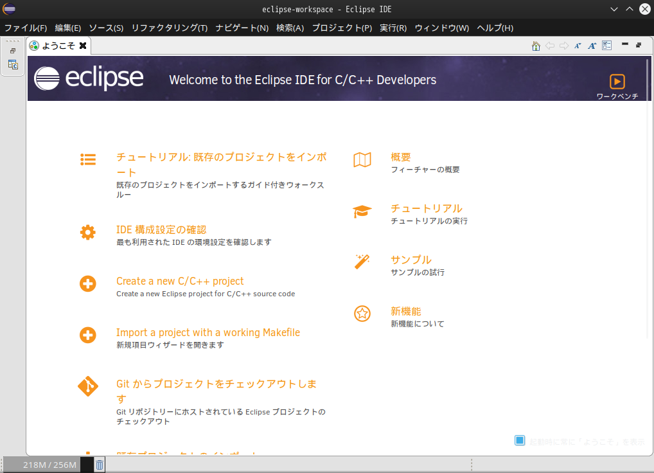The height and width of the screenshot is (473, 654).
Task: Open the ソース(S) menu
Action: [106, 28]
